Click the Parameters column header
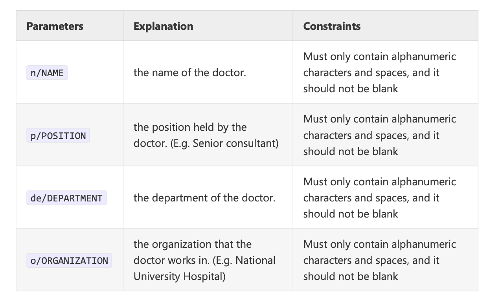Image resolution: width=489 pixels, height=300 pixels. tap(55, 26)
